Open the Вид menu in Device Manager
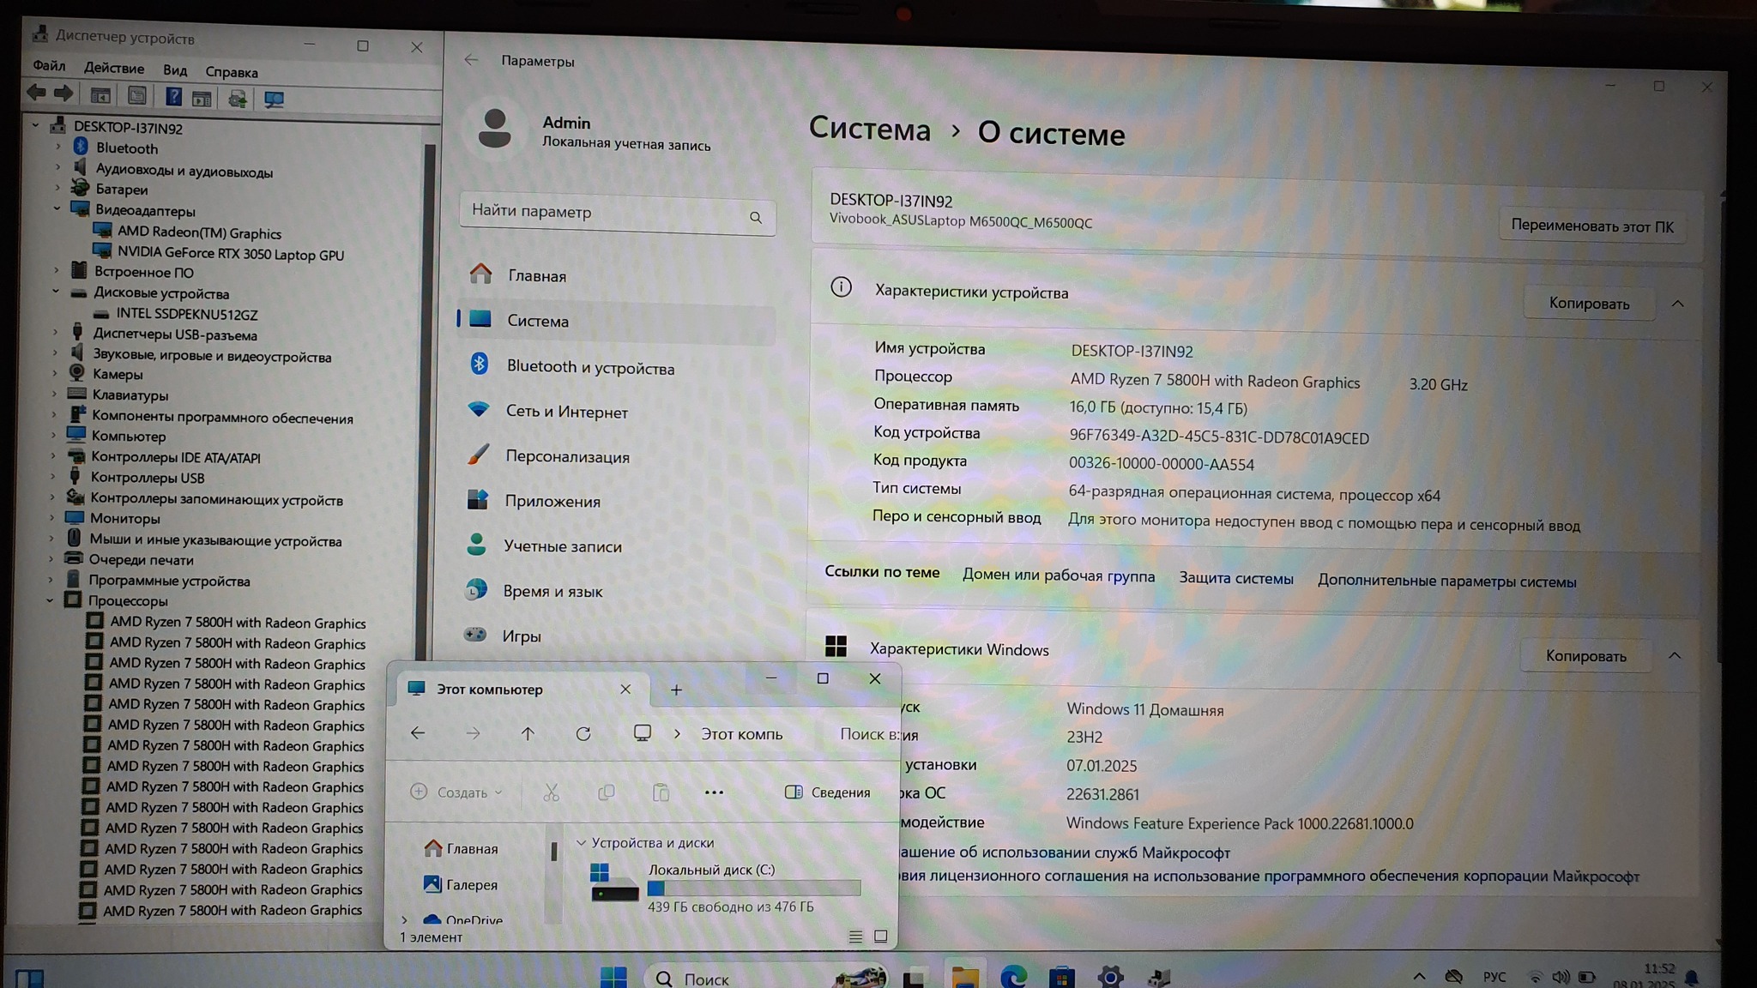Viewport: 1757px width, 988px height. [175, 70]
